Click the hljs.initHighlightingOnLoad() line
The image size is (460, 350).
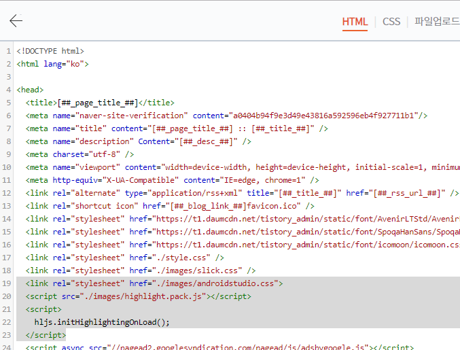(102, 322)
